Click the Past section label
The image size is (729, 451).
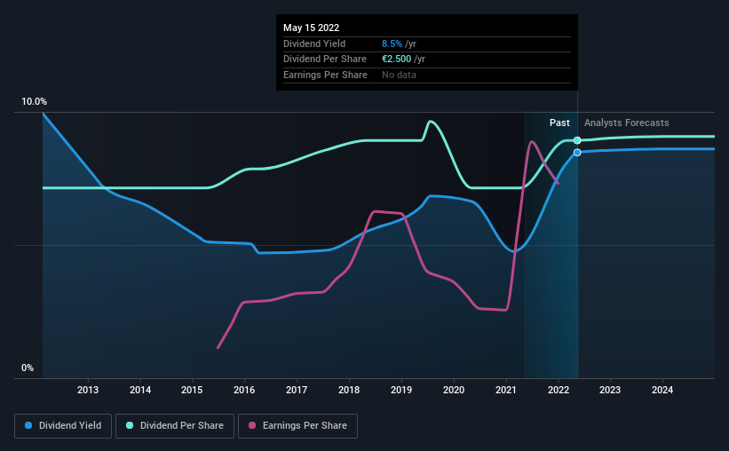pyautogui.click(x=559, y=123)
